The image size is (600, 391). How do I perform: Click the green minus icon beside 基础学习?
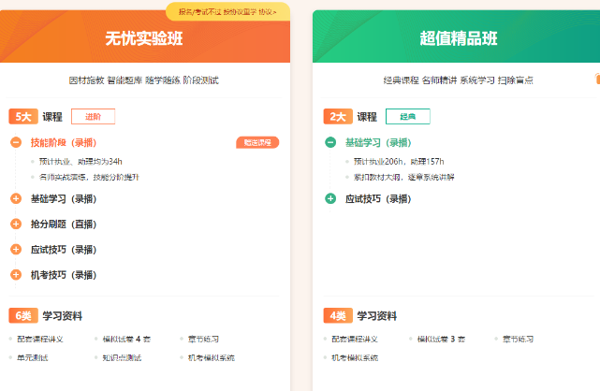[330, 142]
